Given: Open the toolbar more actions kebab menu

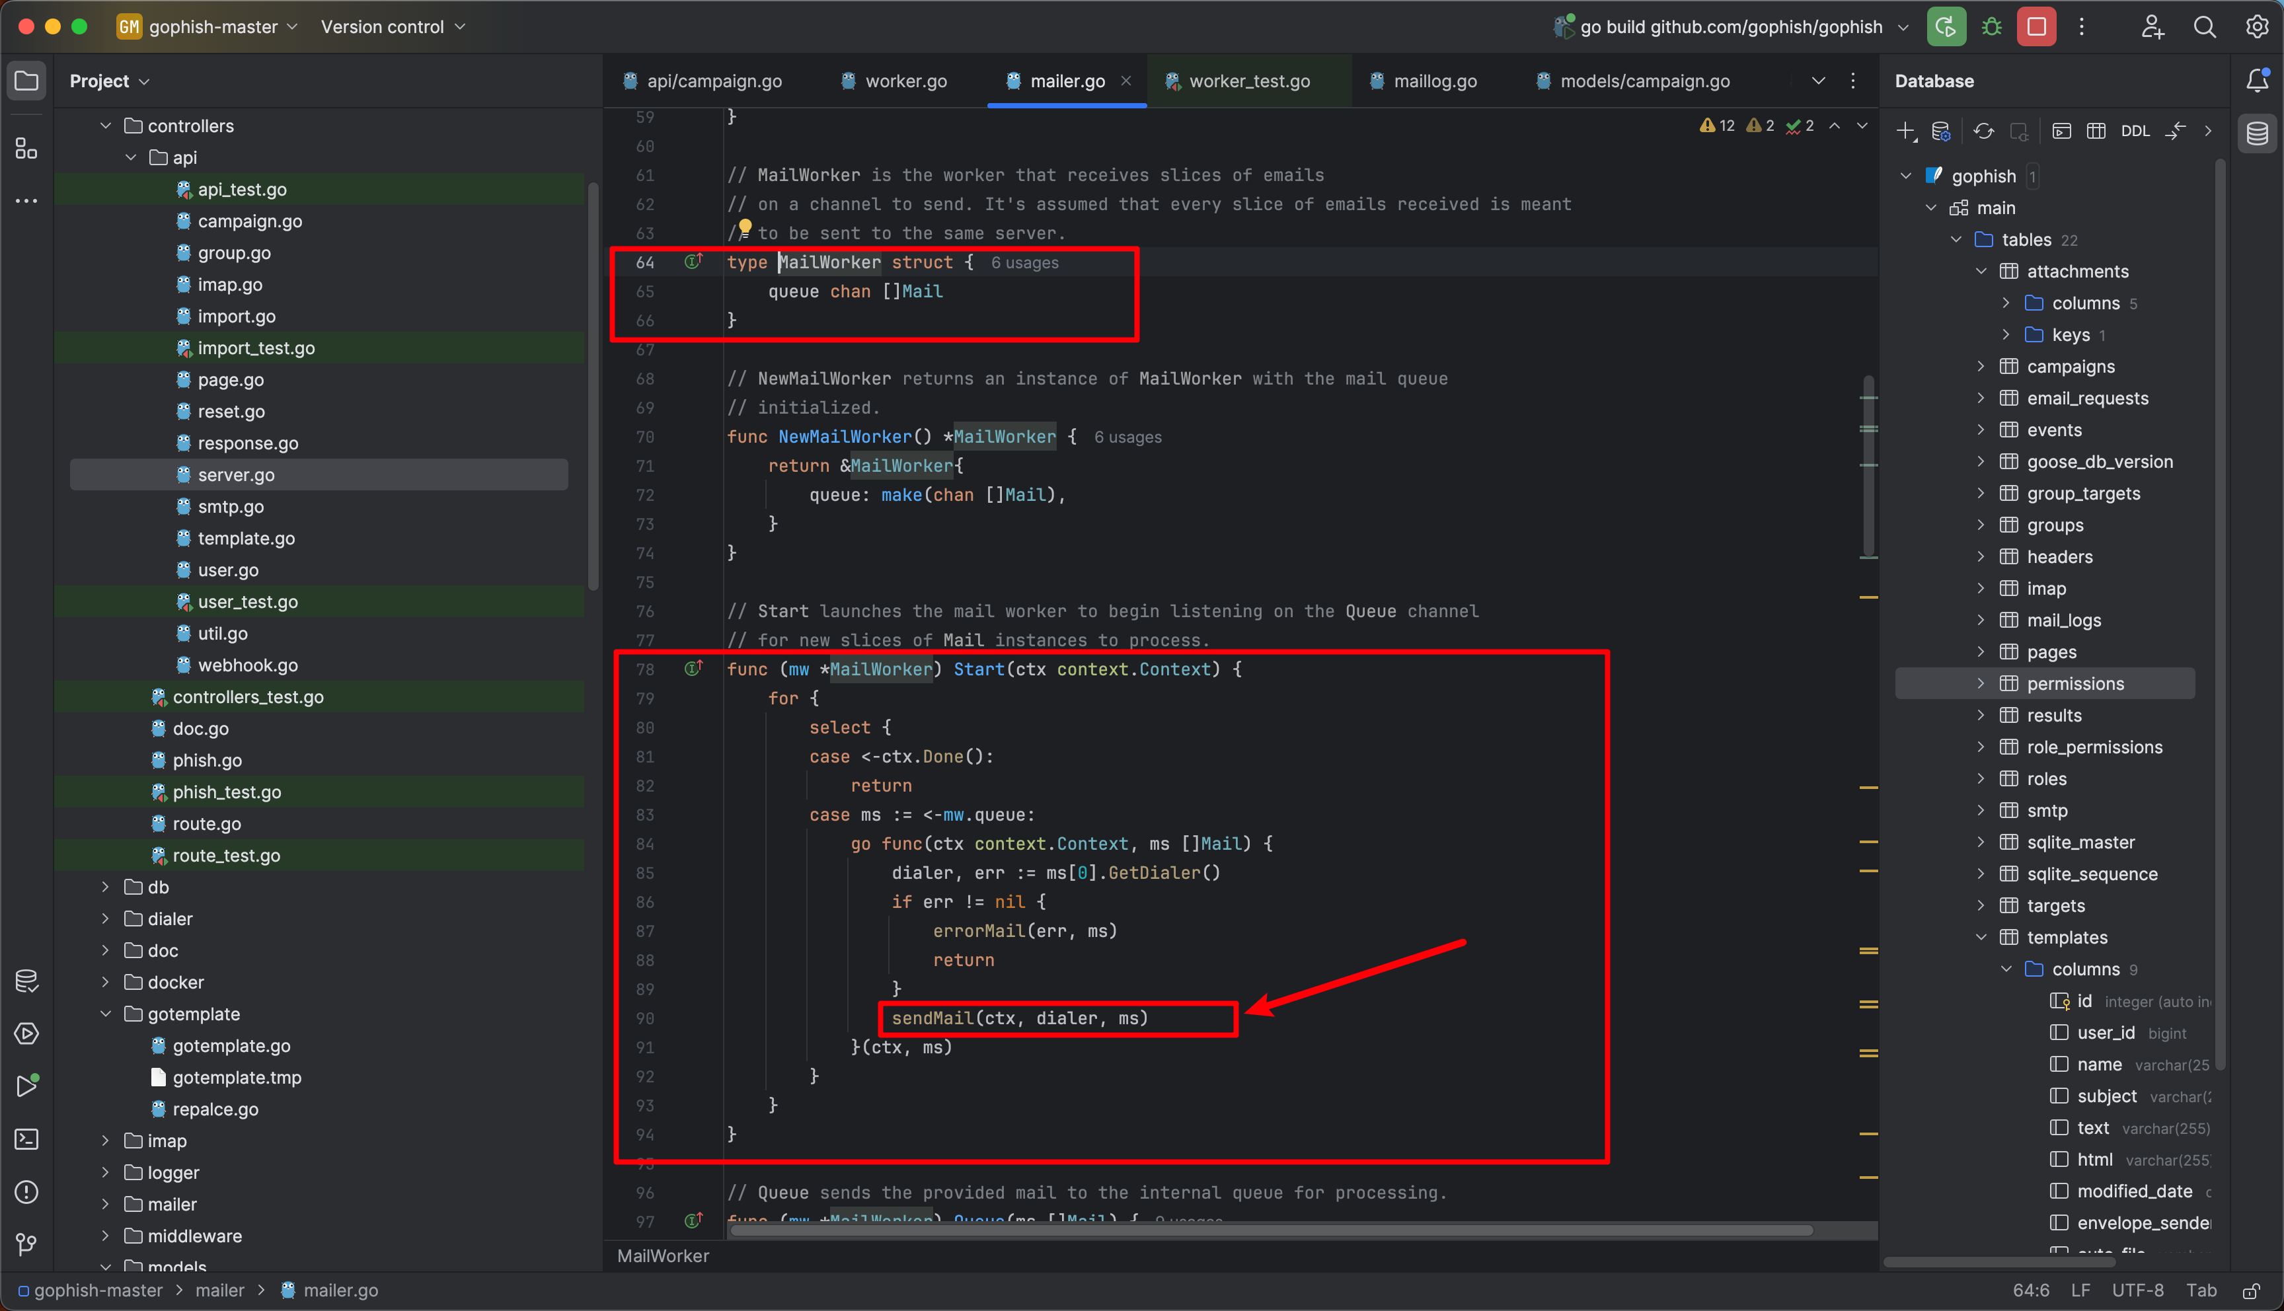Looking at the screenshot, I should [x=2081, y=26].
